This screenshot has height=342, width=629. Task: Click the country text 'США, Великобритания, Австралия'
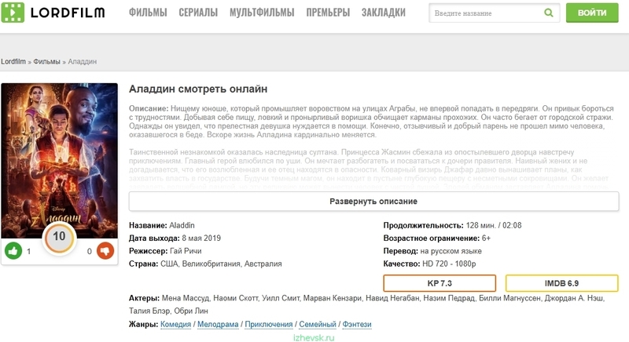(x=221, y=264)
